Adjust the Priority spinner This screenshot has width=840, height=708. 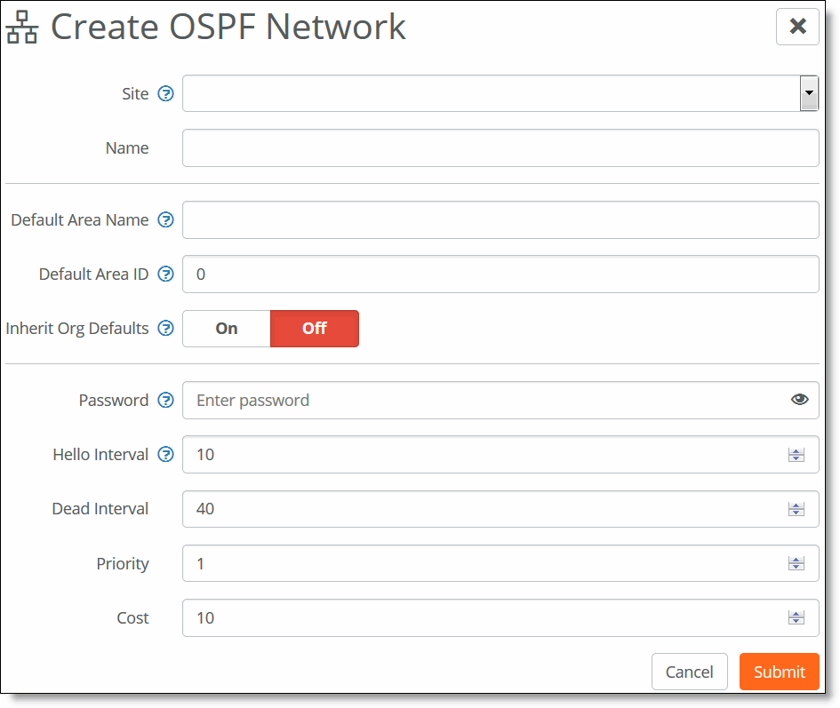(x=796, y=563)
